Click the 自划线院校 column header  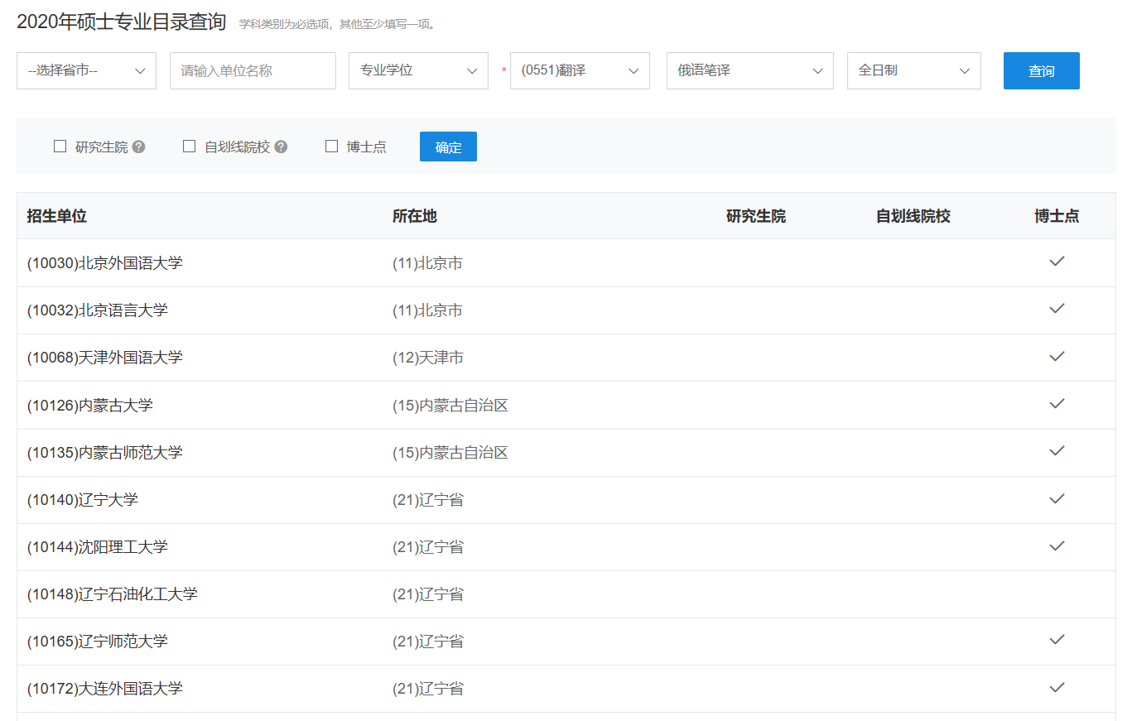[x=913, y=216]
